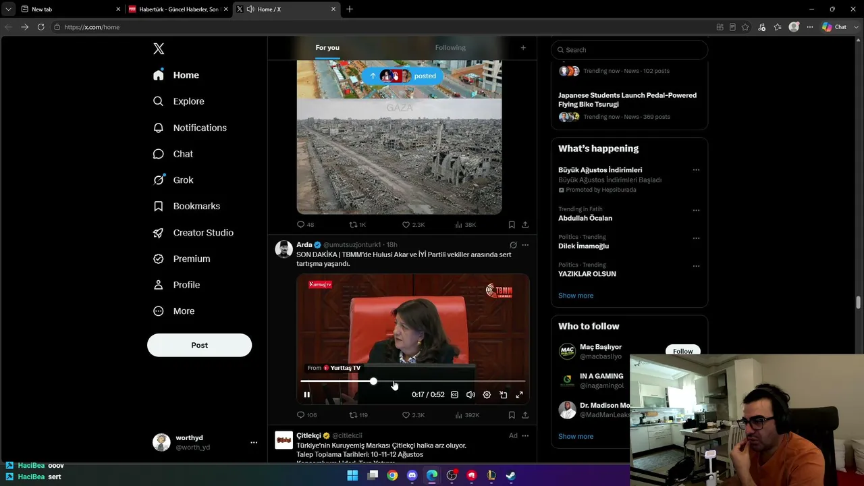This screenshot has height=486, width=864.
Task: Open more options on Arda's post
Action: [x=525, y=245]
